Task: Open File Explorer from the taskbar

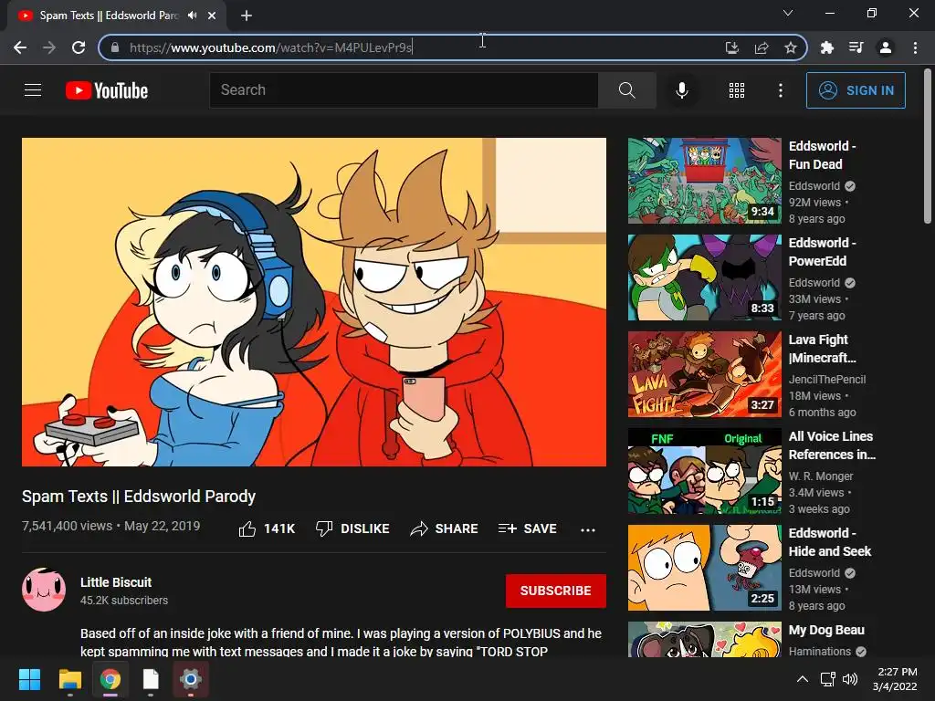Action: 69,679
